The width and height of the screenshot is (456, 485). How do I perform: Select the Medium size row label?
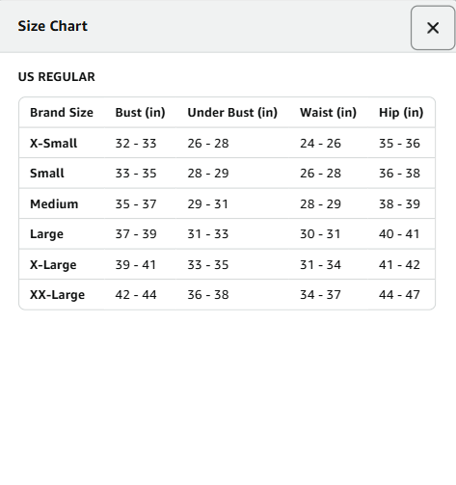click(54, 203)
